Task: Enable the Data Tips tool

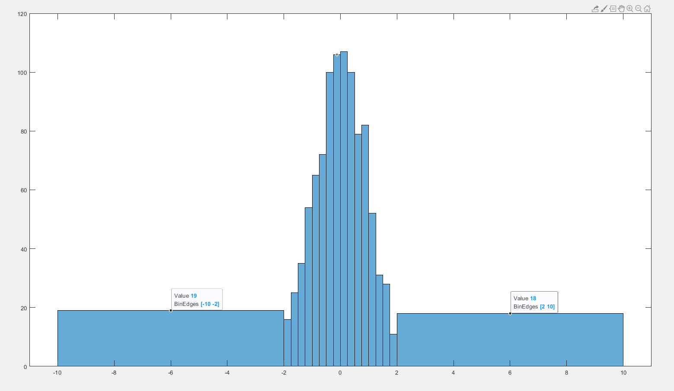Action: pyautogui.click(x=613, y=9)
